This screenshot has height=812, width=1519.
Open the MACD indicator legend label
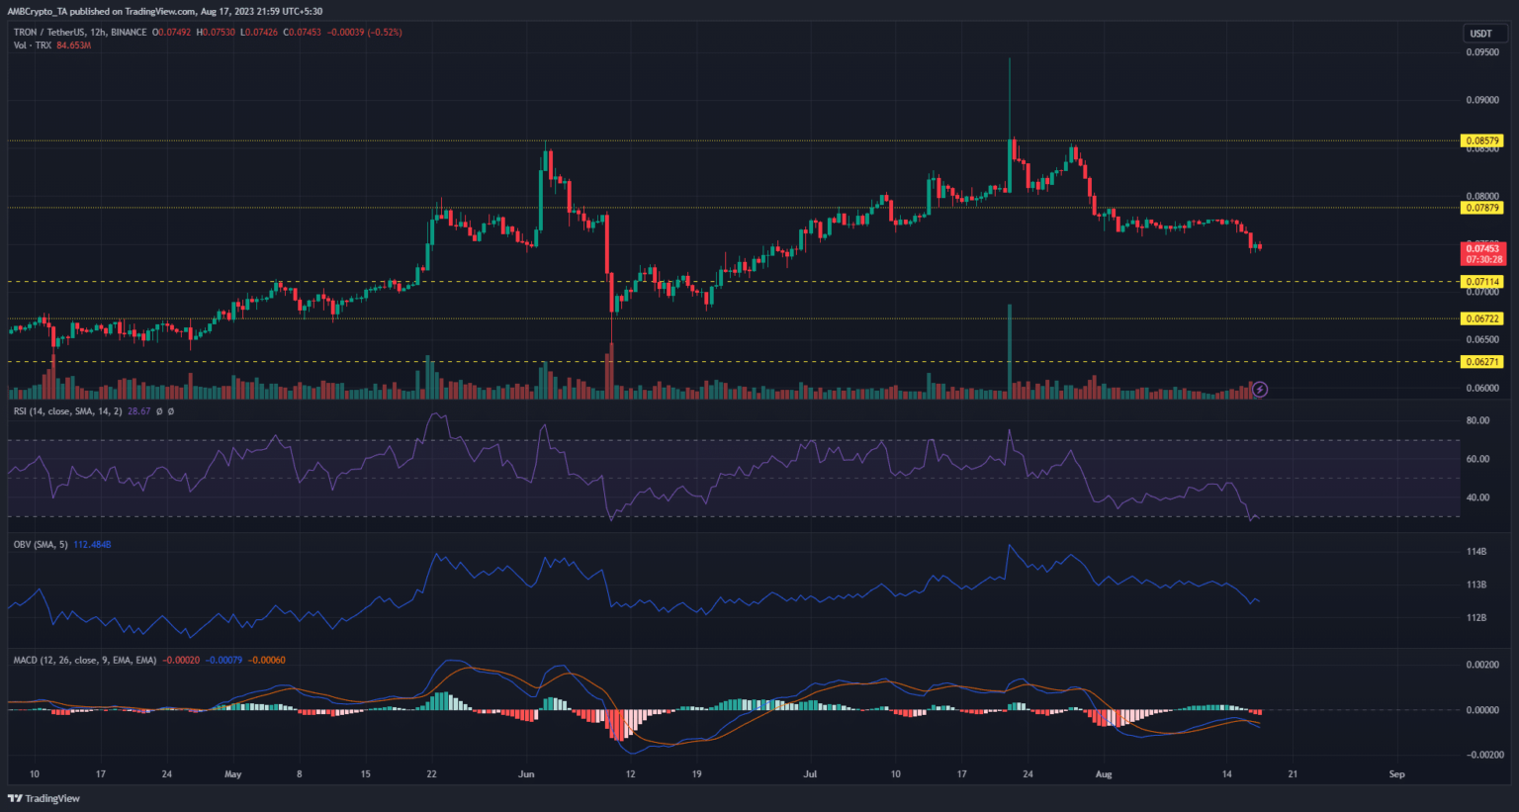point(84,660)
